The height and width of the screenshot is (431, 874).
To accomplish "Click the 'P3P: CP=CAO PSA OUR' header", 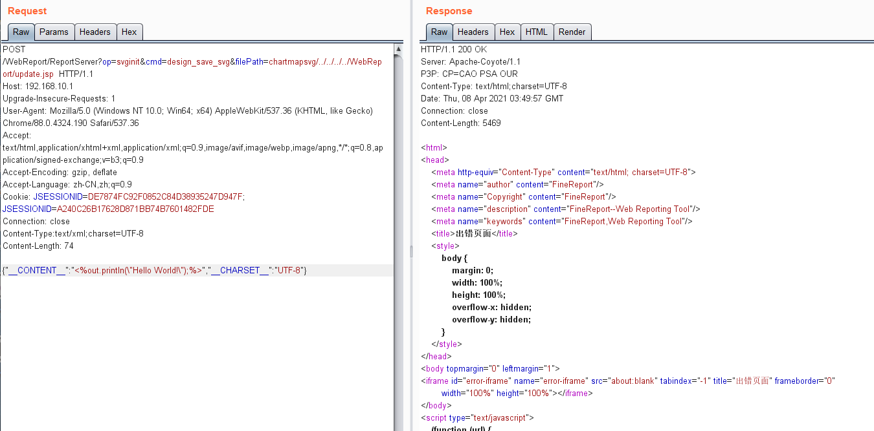I will 469,74.
